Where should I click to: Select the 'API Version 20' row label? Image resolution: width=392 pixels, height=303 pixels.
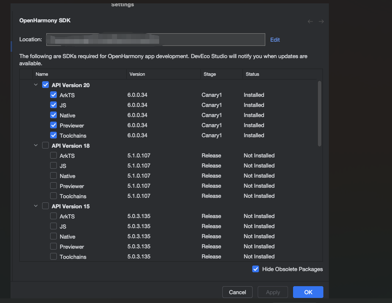pyautogui.click(x=70, y=85)
